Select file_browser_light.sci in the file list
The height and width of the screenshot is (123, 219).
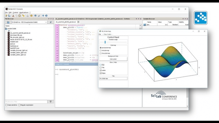pos(17,37)
